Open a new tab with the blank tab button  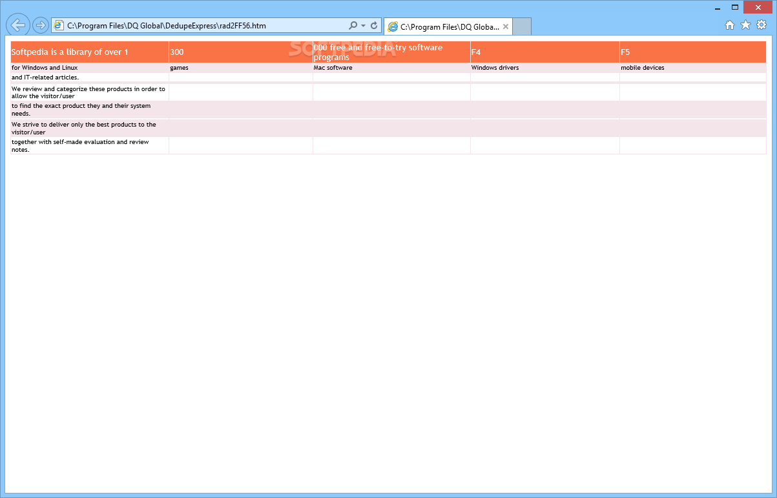[522, 26]
